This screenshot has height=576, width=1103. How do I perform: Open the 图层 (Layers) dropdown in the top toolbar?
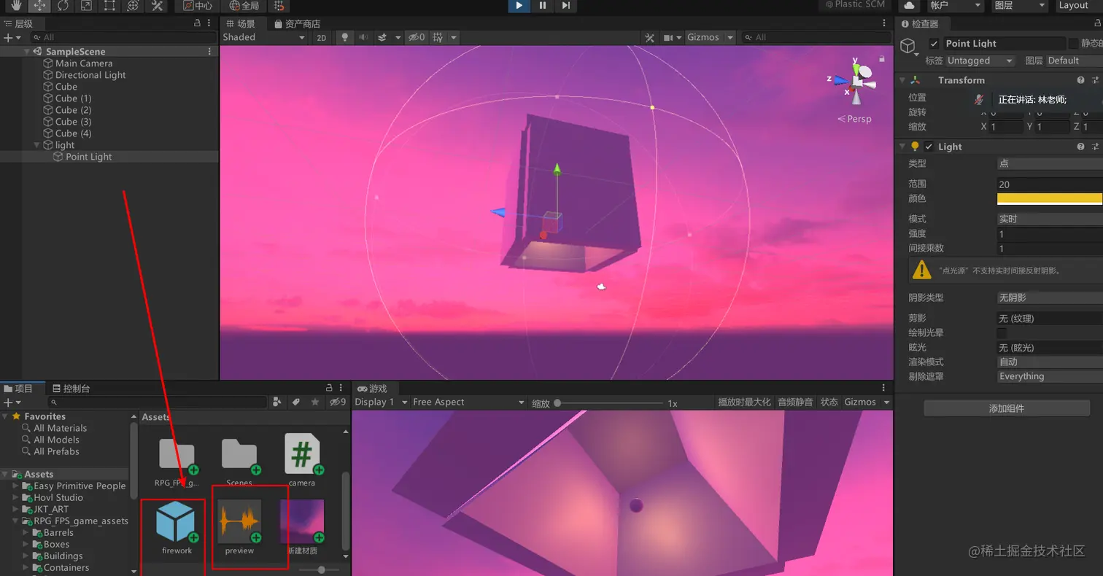[x=1020, y=6]
